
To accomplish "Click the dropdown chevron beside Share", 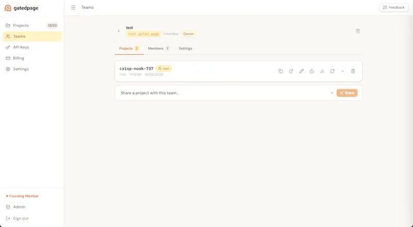I will click(x=332, y=93).
